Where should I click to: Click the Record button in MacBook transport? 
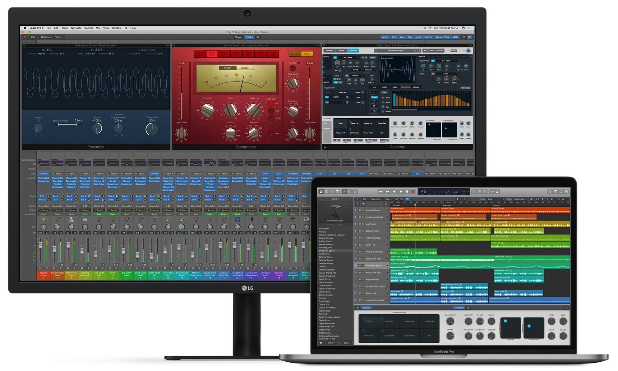point(413,191)
